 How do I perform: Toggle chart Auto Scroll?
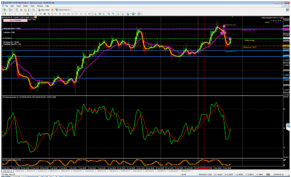point(118,14)
